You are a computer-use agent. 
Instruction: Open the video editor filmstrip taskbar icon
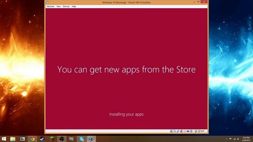click(71, 139)
